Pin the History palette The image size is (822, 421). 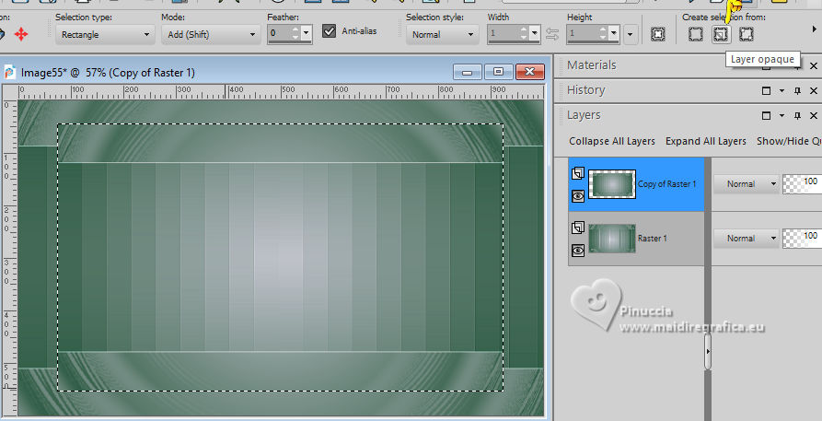(797, 91)
